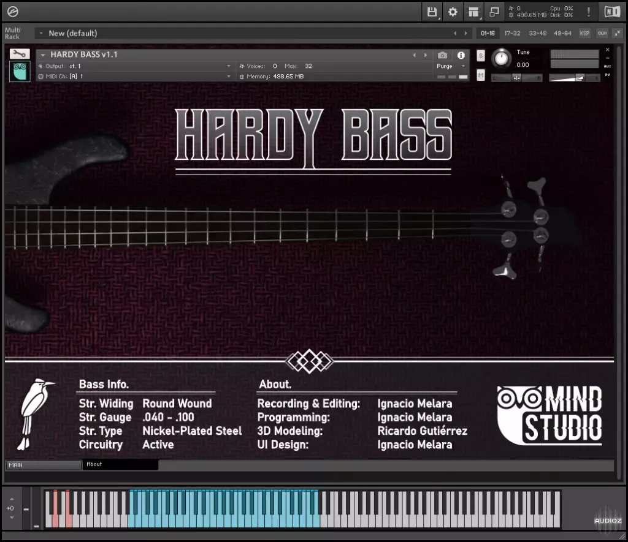Click the workspace layout icon in the toolbar
628x542 pixels.
tap(473, 12)
